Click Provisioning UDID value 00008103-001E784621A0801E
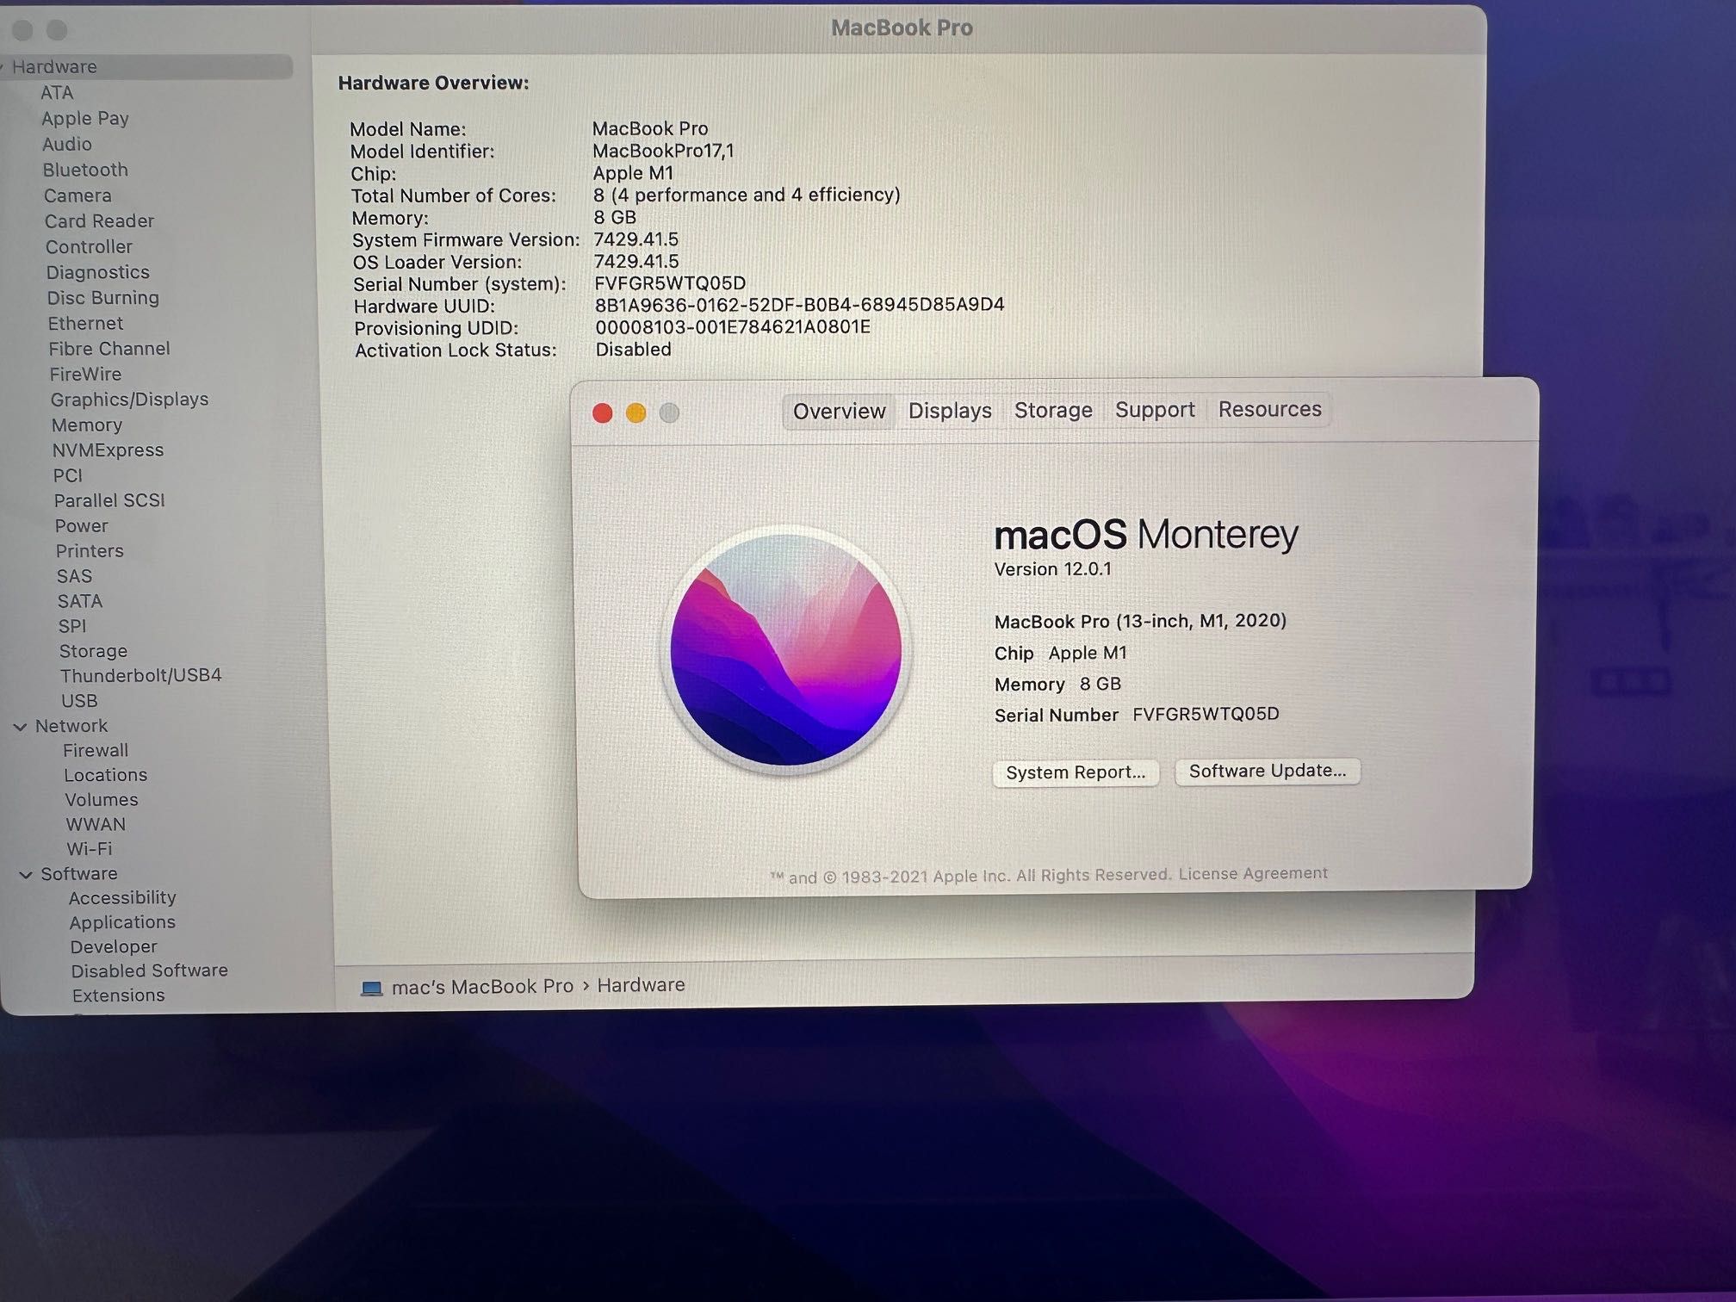 click(x=733, y=327)
